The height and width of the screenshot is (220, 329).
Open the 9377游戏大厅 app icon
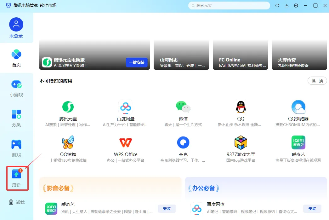(x=241, y=142)
